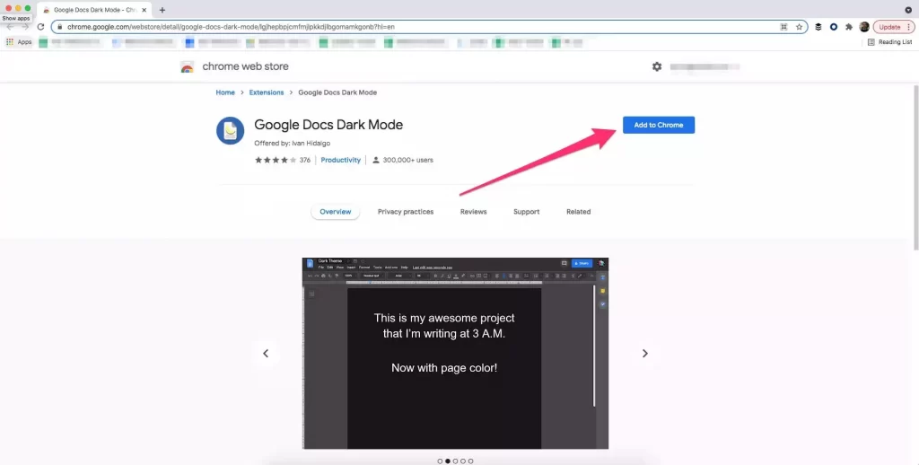The width and height of the screenshot is (919, 465).
Task: Go to Home breadcrumb link
Action: click(x=225, y=92)
